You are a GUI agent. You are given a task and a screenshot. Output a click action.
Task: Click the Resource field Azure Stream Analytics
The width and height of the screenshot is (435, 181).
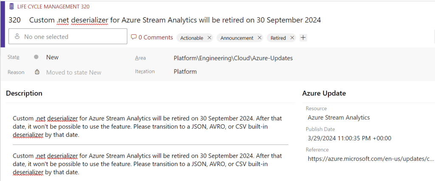pyautogui.click(x=339, y=117)
